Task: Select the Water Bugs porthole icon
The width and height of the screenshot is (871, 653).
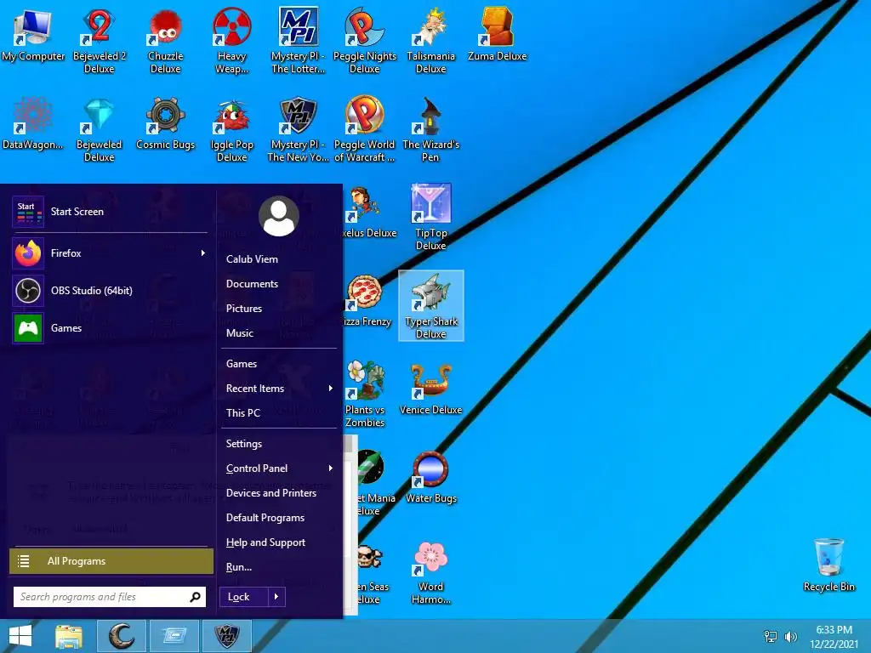Action: (x=431, y=477)
